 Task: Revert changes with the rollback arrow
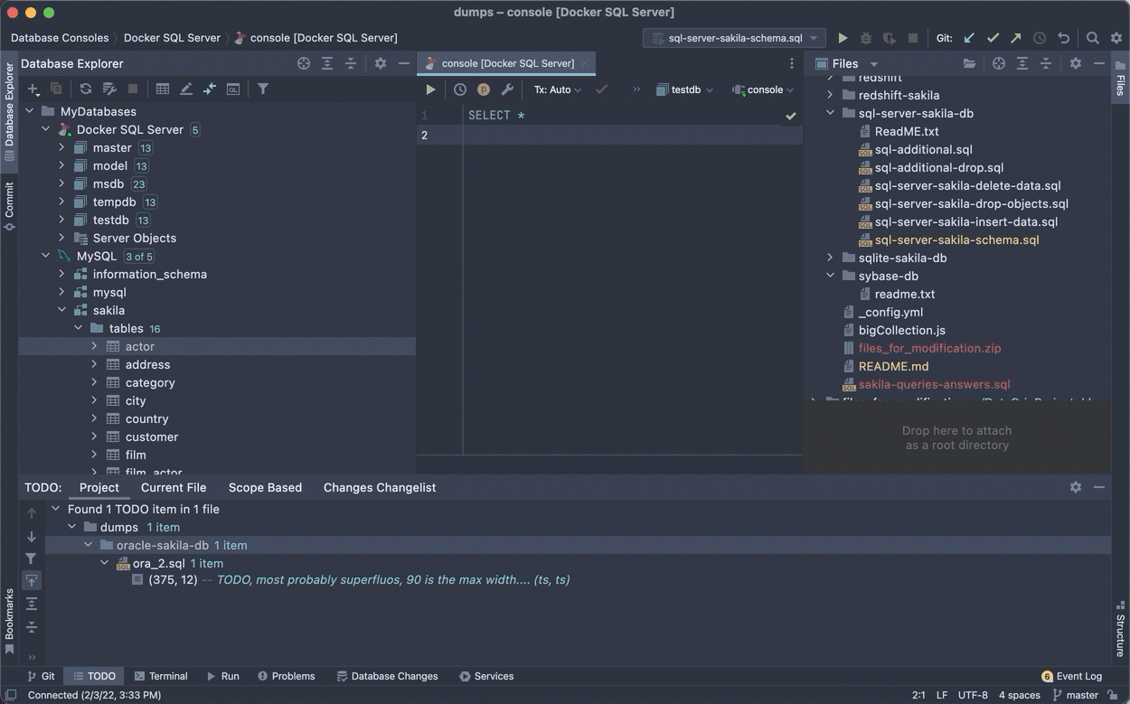click(x=1063, y=38)
